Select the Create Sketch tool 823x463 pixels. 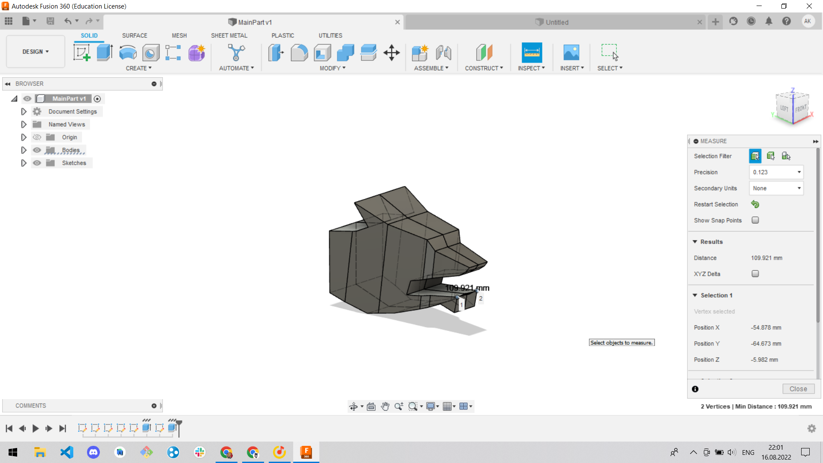pyautogui.click(x=81, y=53)
